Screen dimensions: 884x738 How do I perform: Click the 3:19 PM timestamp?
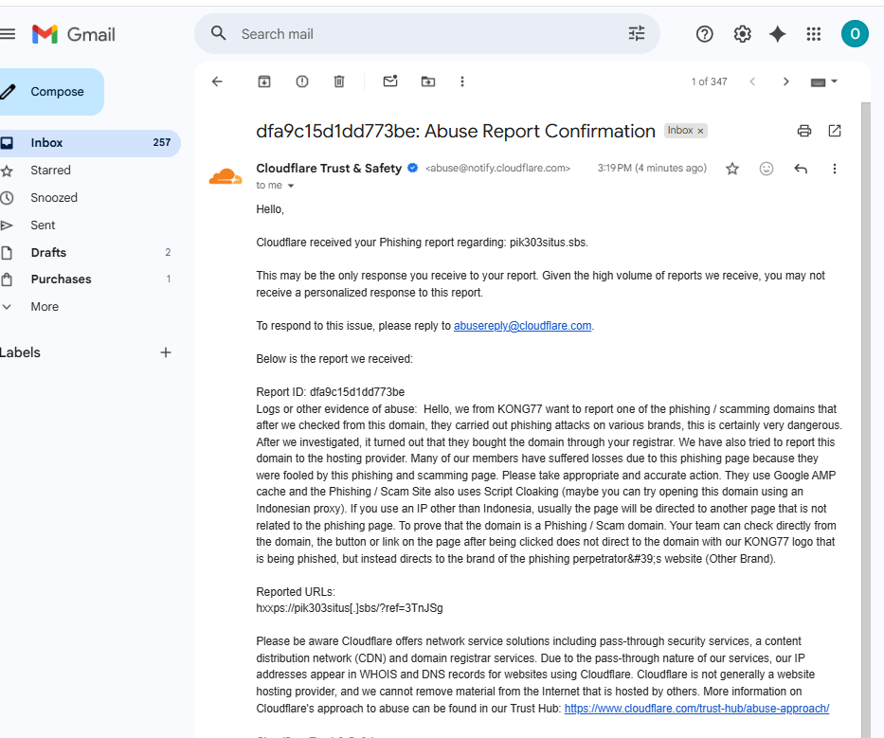[652, 168]
